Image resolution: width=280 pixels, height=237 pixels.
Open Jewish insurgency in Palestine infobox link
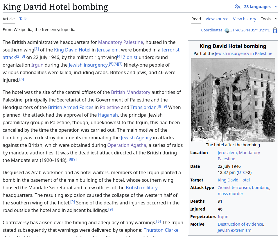pos(244,54)
